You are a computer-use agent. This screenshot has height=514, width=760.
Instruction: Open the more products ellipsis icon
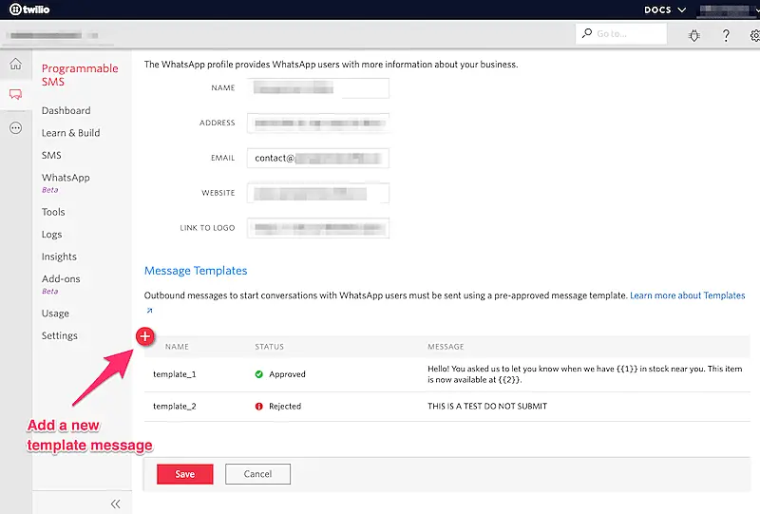pos(15,127)
